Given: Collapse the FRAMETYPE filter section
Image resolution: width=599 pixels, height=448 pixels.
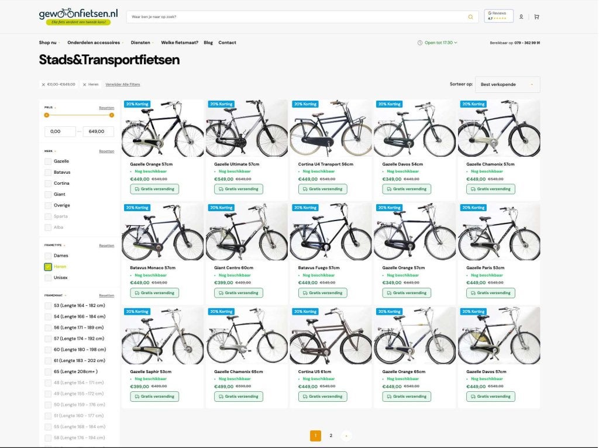Looking at the screenshot, I should [x=54, y=245].
